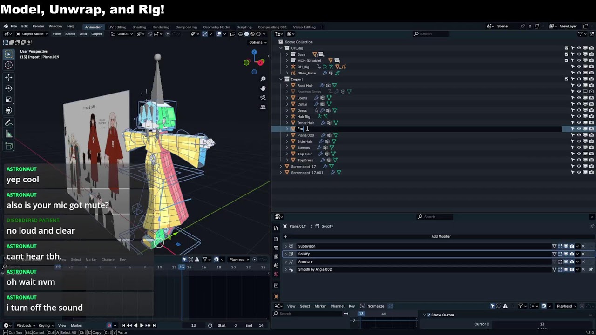The height and width of the screenshot is (335, 596).
Task: Pin the properties editor context
Action: click(x=591, y=226)
